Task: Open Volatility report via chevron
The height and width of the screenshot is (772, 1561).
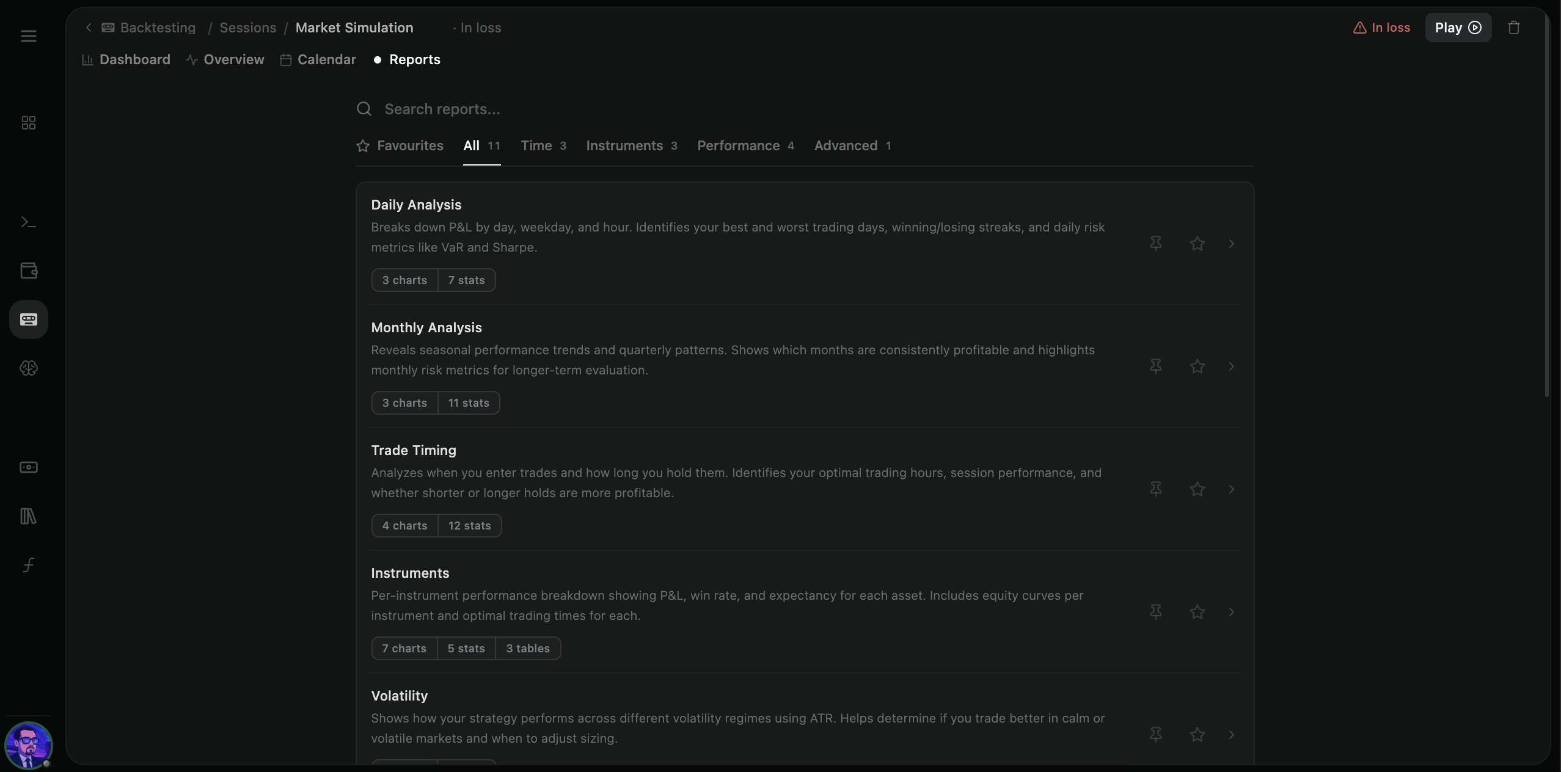Action: click(1231, 735)
